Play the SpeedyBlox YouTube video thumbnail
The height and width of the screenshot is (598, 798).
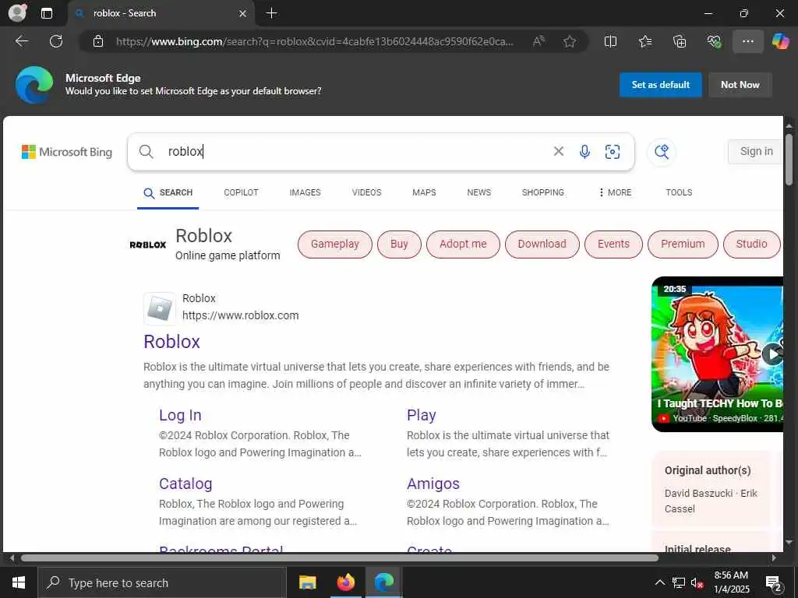click(x=717, y=354)
